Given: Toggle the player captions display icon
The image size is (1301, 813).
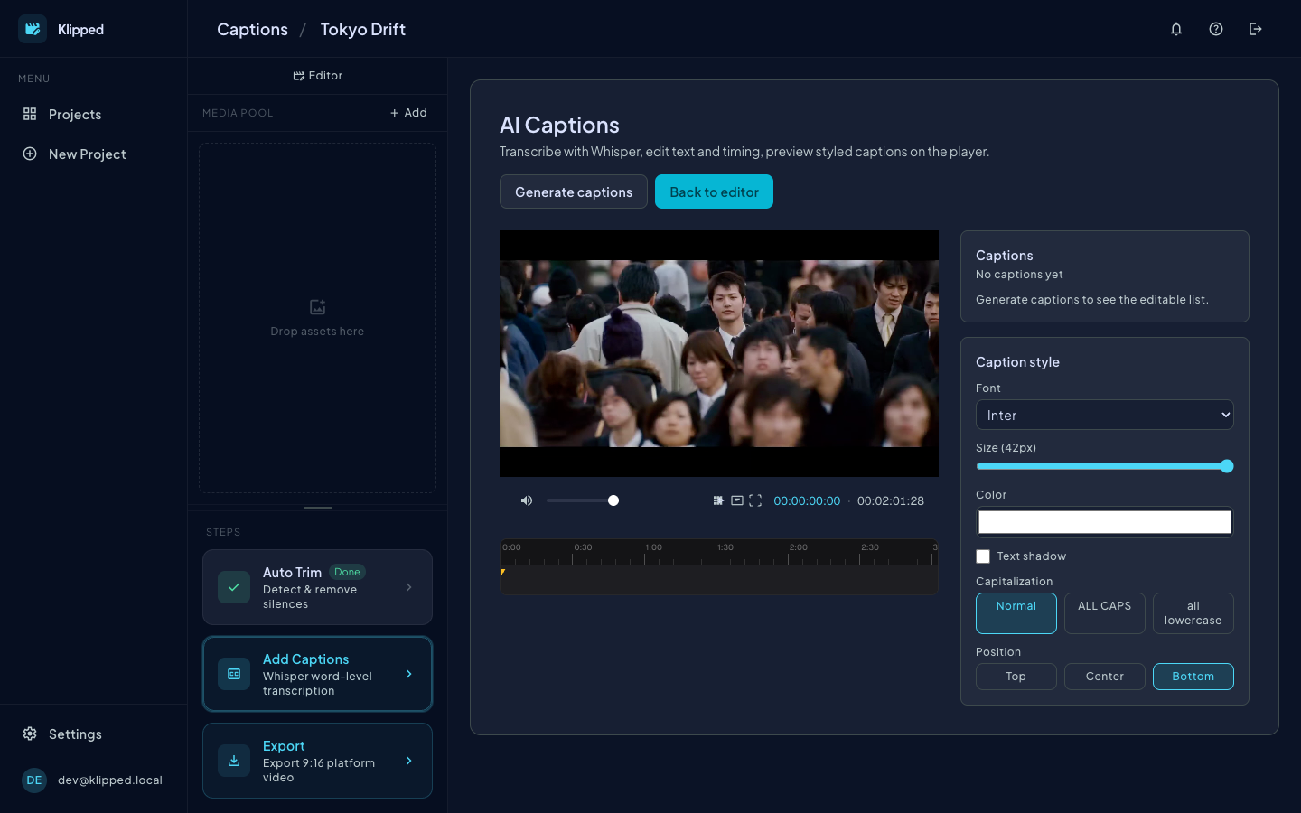Looking at the screenshot, I should point(737,500).
